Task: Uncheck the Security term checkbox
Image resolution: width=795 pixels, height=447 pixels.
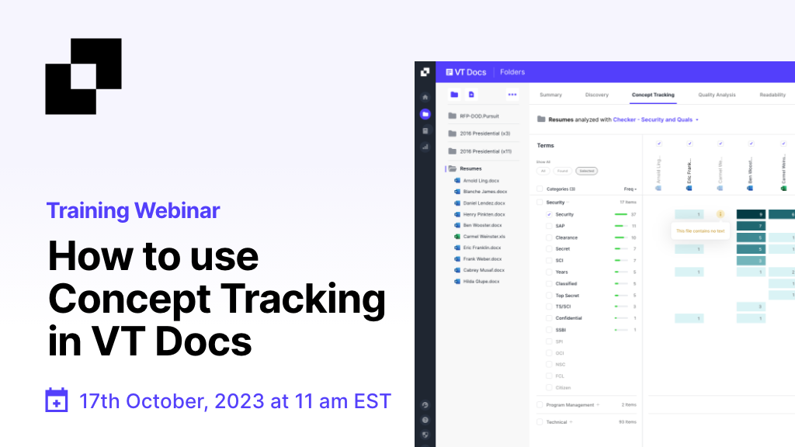Action: [549, 214]
